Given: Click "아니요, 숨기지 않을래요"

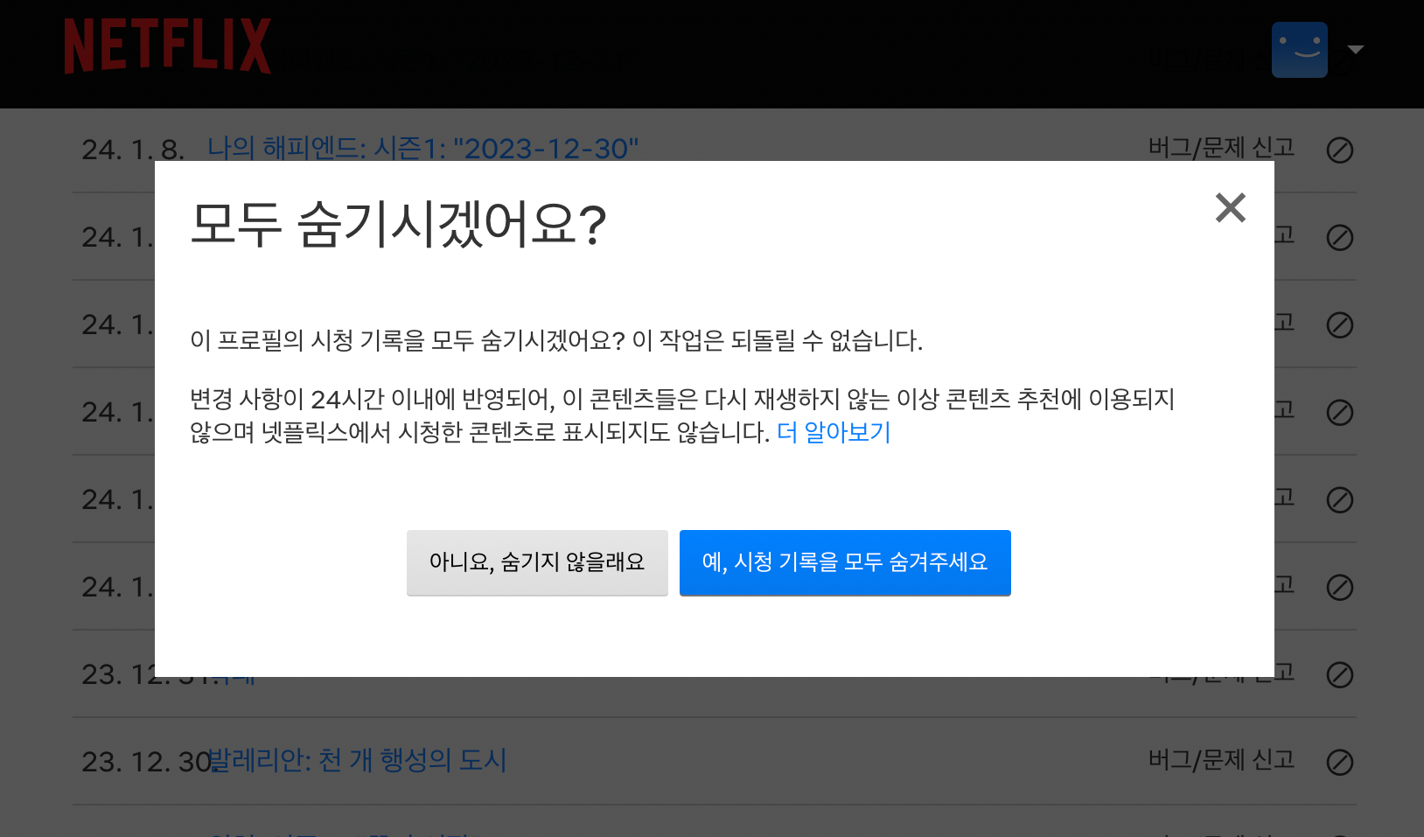Looking at the screenshot, I should click(x=536, y=562).
